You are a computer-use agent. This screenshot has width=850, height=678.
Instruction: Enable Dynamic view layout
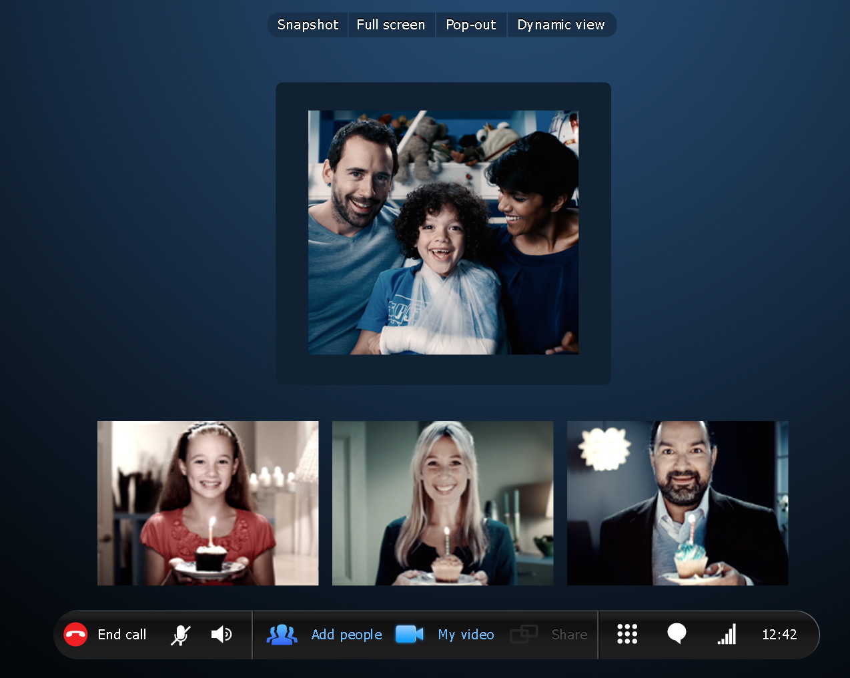(561, 25)
